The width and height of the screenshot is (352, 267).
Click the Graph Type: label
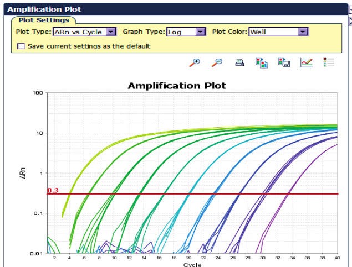(144, 32)
